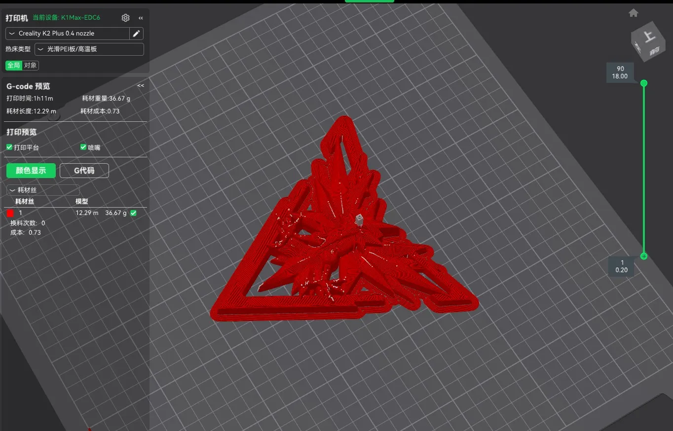
Task: Click the 耗材成本:0.73 text
Action: pos(100,111)
